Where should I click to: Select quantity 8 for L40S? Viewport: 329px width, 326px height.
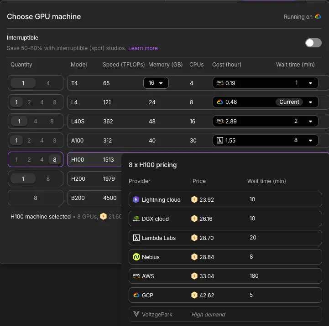[52, 122]
